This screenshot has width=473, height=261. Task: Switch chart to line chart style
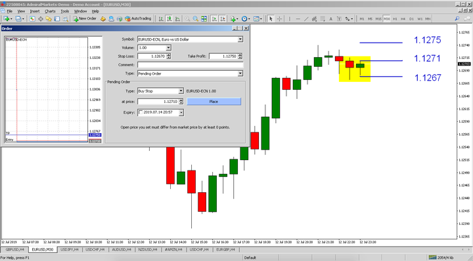(177, 18)
